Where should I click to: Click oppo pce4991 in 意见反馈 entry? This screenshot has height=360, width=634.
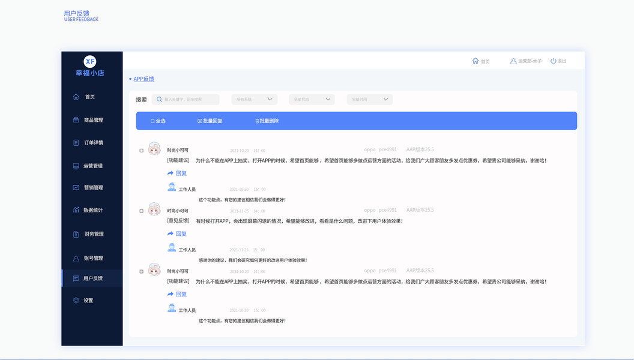coord(380,210)
